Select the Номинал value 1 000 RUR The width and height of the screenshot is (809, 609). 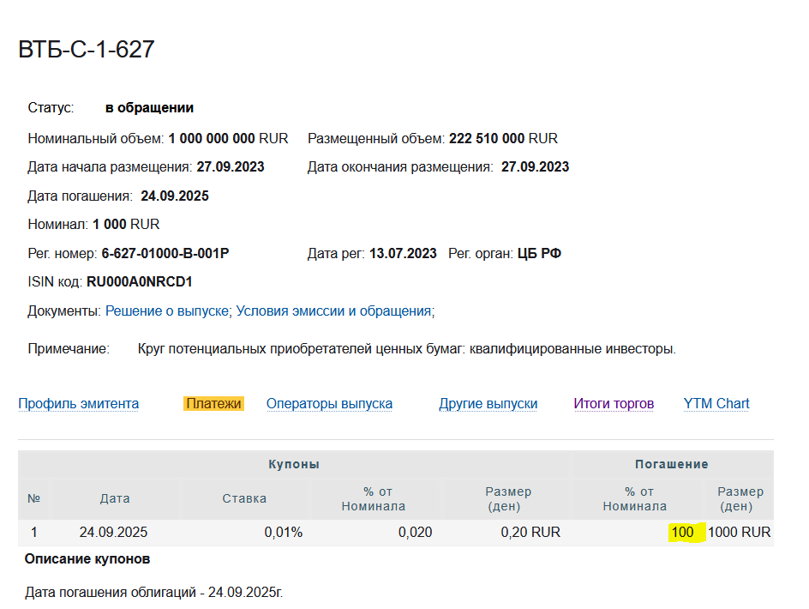point(126,224)
